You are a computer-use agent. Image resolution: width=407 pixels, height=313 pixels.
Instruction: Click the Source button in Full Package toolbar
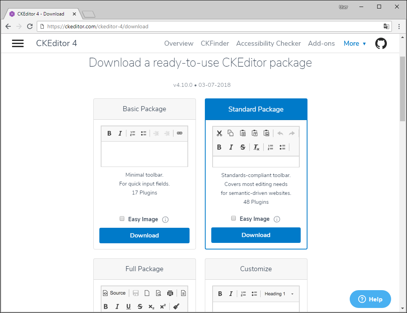[x=114, y=293]
